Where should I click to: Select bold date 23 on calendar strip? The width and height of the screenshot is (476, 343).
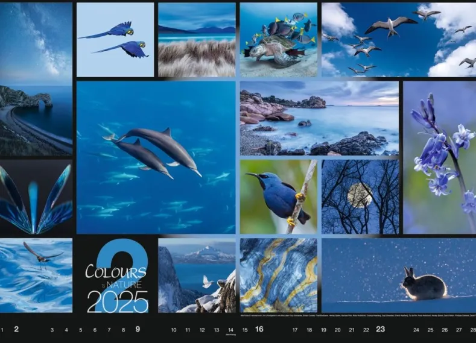(x=380, y=329)
